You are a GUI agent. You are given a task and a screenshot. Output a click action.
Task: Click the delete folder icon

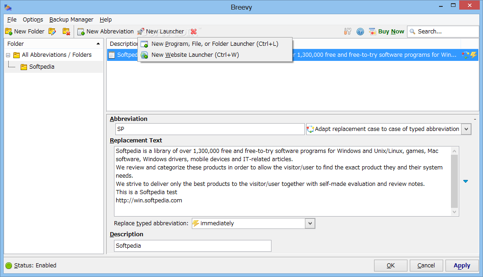coord(66,32)
